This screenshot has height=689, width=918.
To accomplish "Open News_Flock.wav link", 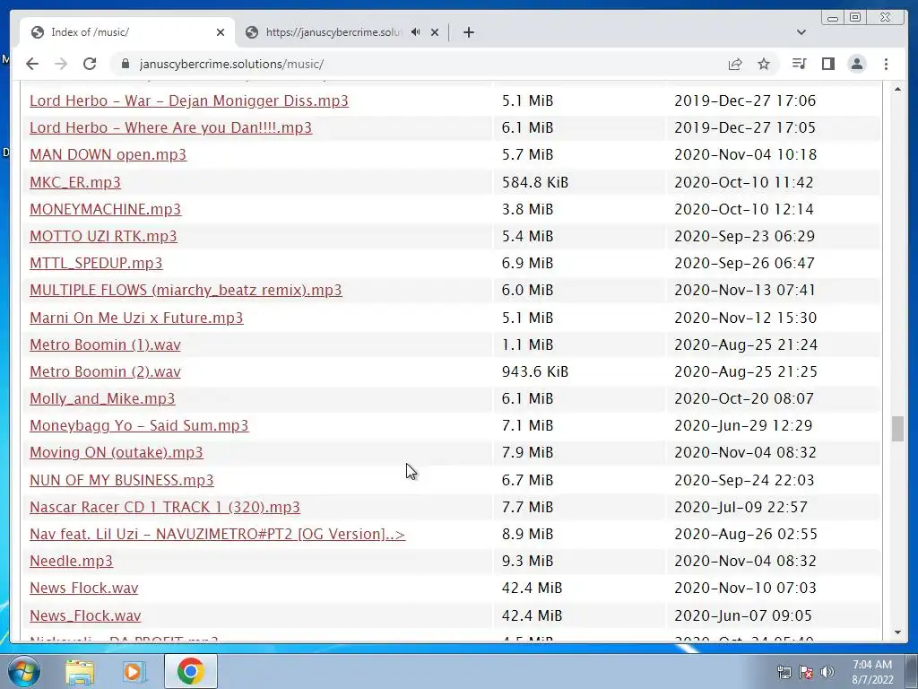I will [x=85, y=615].
